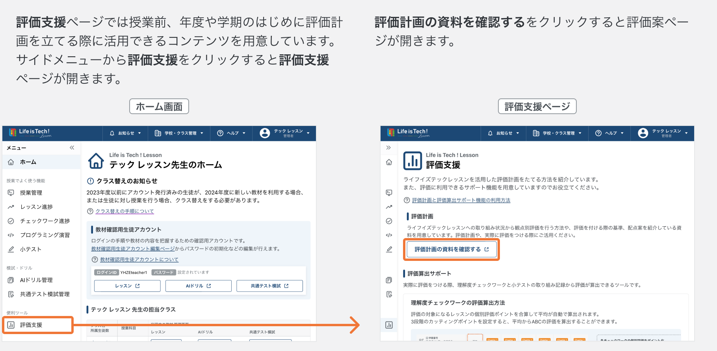
Task: Expand ヘルプ dropdown in 評価支援 page header
Action: tap(622, 133)
